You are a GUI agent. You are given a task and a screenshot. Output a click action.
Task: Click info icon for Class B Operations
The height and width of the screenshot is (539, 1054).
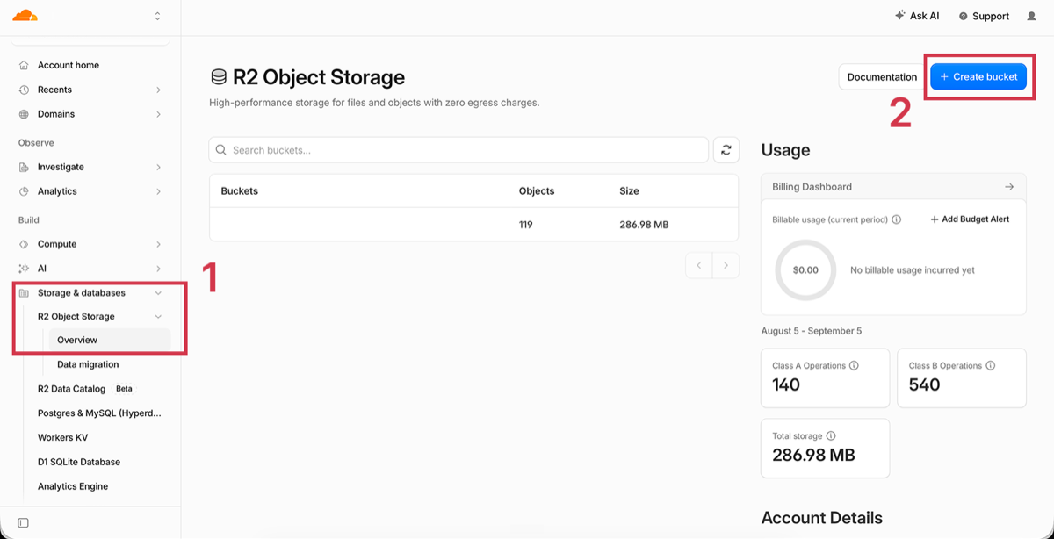[x=991, y=365]
